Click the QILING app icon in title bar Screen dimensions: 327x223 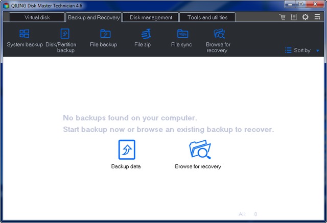(6, 5)
